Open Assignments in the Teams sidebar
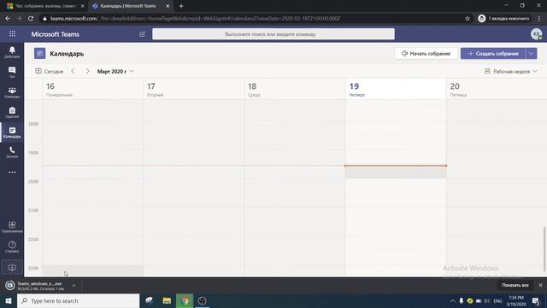The image size is (547, 308). coord(12,112)
